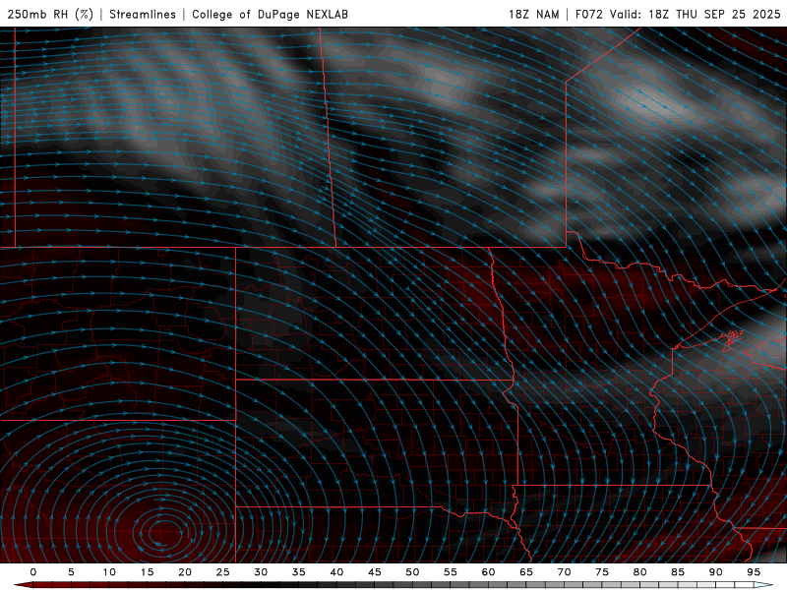Click the 45 tick on color scale
Viewport: 787px width, 590px height.
[375, 572]
